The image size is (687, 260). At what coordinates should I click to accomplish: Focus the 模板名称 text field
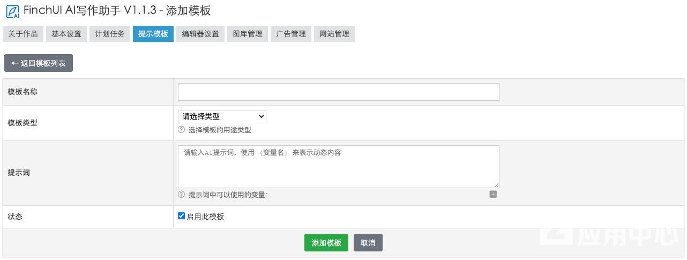tap(338, 92)
